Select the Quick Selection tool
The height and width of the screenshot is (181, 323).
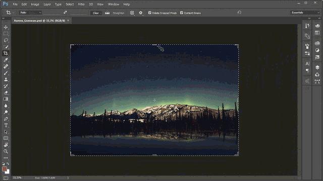point(6,47)
